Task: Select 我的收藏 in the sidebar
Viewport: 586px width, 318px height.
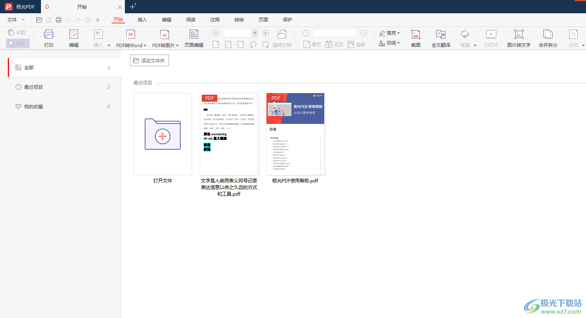Action: point(64,106)
